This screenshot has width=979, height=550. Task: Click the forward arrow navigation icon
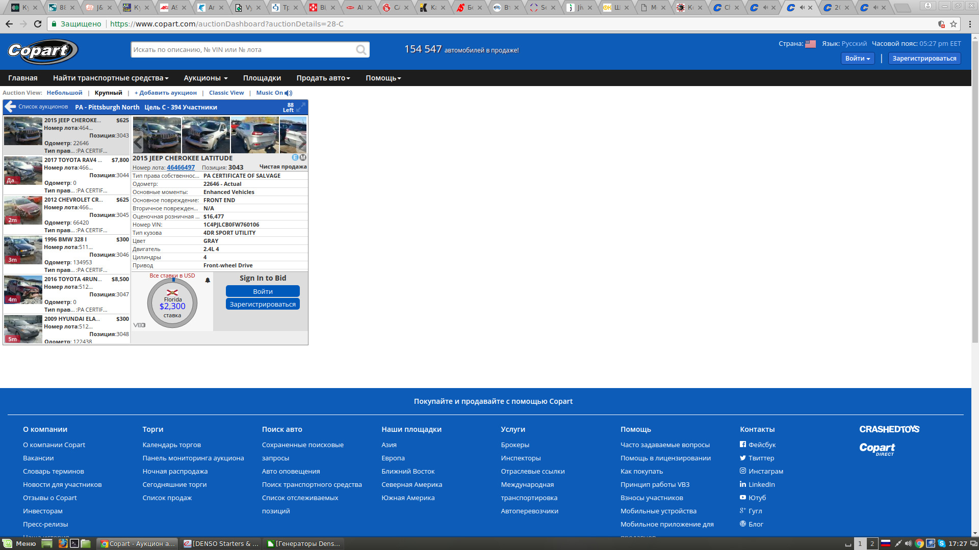24,23
